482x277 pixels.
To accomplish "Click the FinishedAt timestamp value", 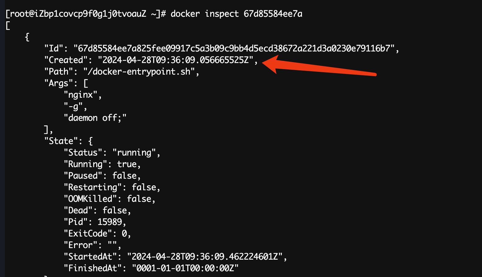I will point(185,268).
